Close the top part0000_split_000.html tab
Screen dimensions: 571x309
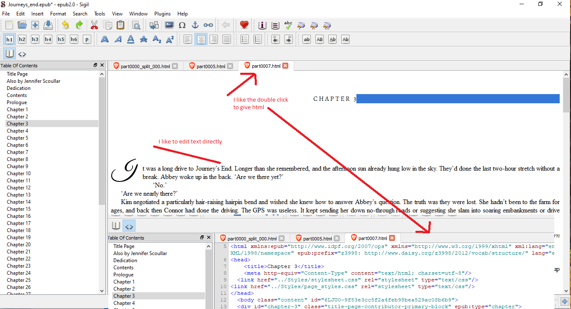point(175,66)
